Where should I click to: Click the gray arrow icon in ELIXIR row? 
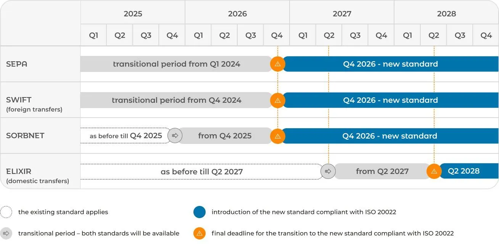click(328, 171)
